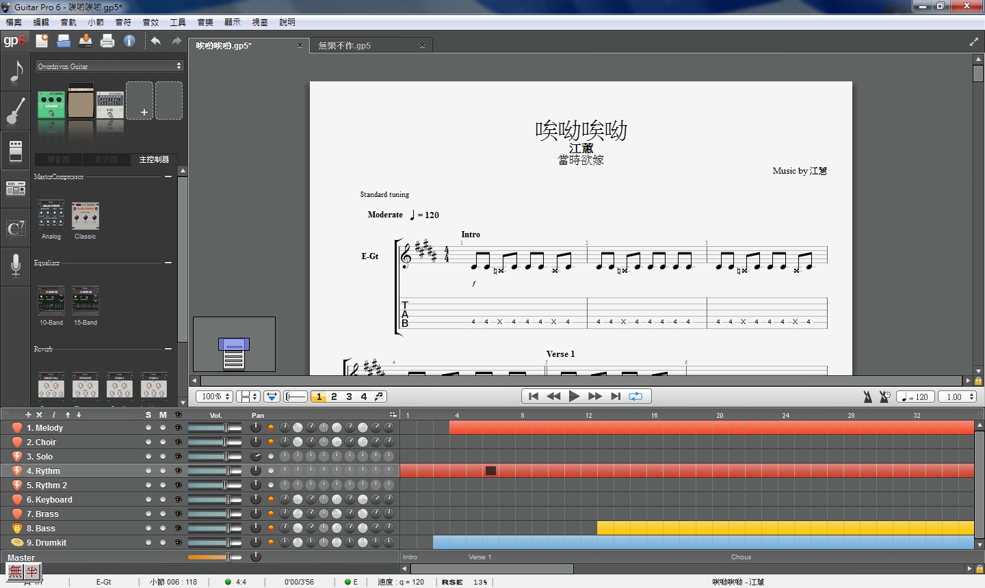Adjust the Master volume slider

point(215,557)
